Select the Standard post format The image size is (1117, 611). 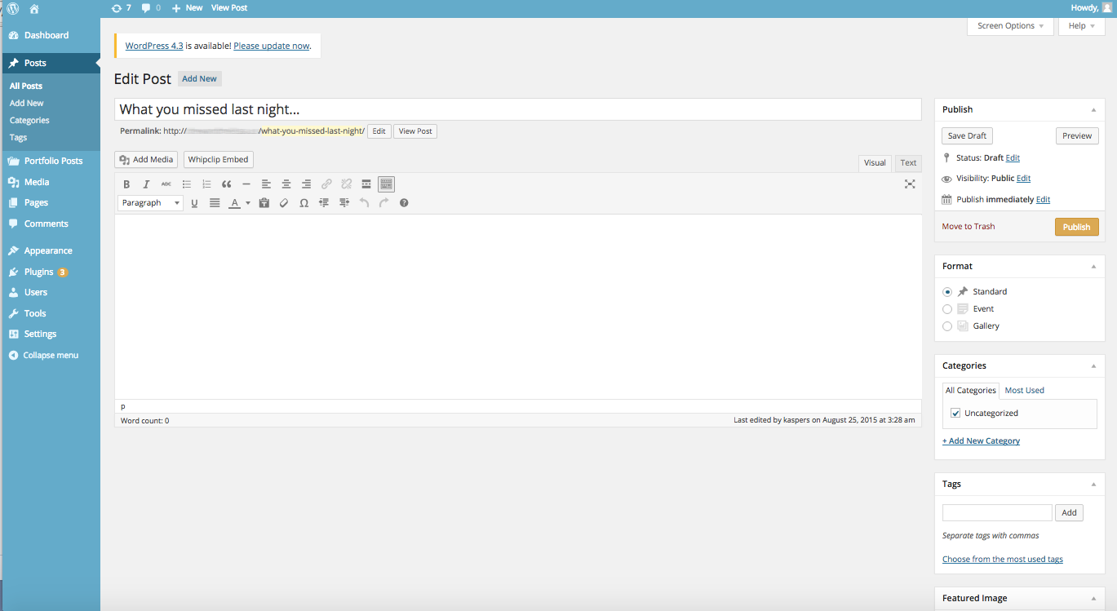pyautogui.click(x=947, y=292)
